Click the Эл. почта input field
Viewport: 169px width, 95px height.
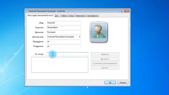point(67,54)
